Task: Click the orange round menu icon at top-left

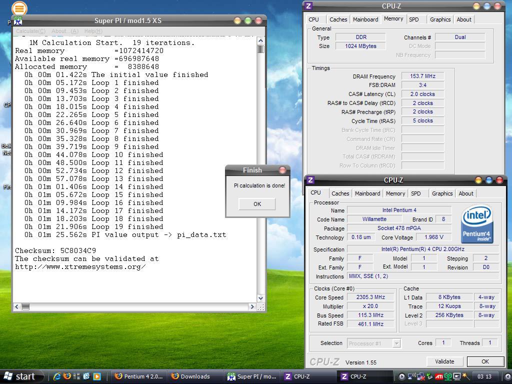Action: (19, 8)
